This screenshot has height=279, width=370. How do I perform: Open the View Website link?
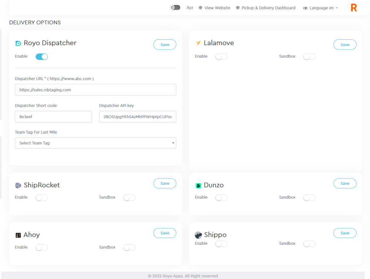click(217, 8)
